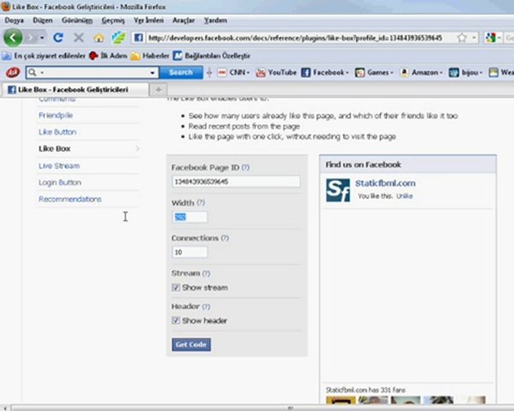Image resolution: width=514 pixels, height=411 pixels.
Task: Click the Width input field
Action: pos(190,217)
